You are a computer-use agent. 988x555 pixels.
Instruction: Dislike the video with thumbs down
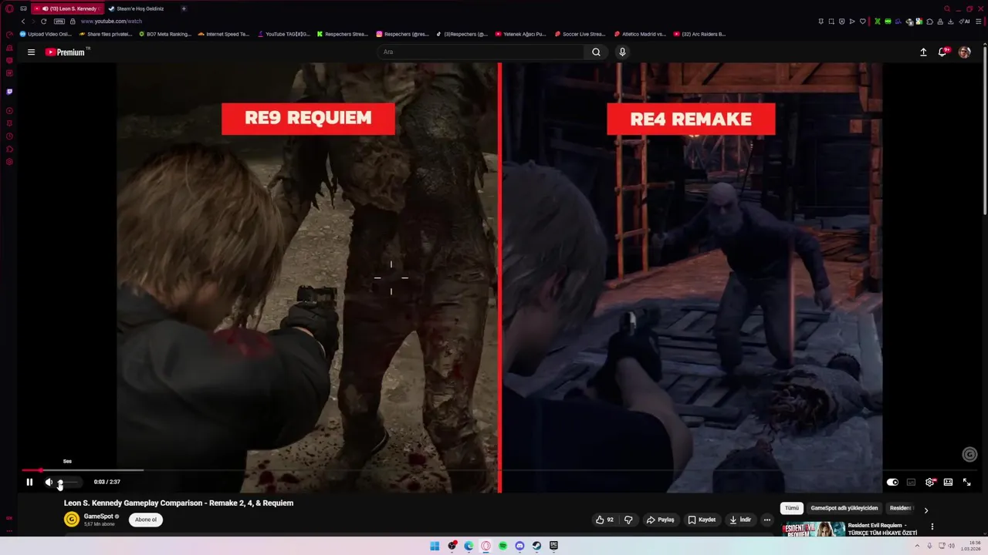coord(628,520)
